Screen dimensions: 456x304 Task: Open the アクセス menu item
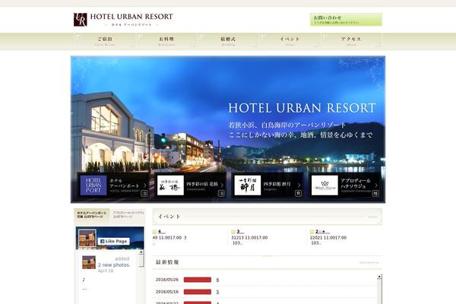pyautogui.click(x=351, y=41)
